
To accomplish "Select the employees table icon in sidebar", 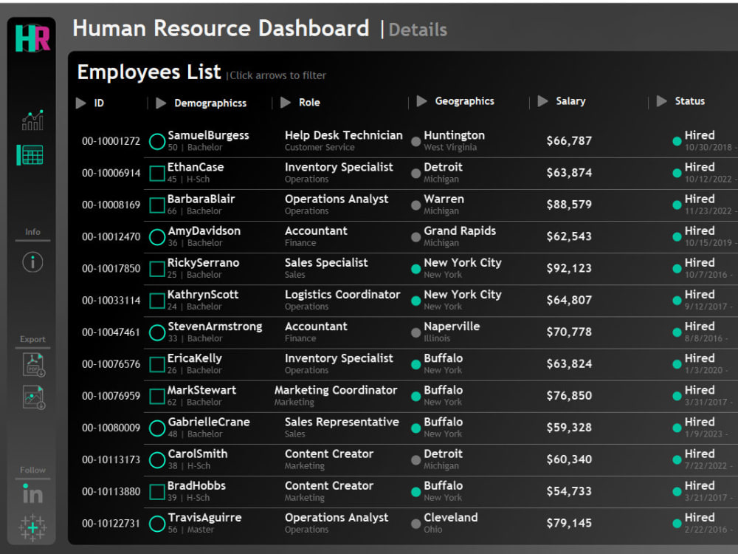I will coord(32,155).
